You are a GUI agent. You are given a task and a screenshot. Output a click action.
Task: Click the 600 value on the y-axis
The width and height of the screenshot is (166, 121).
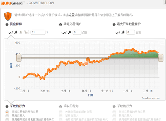click(18, 43)
